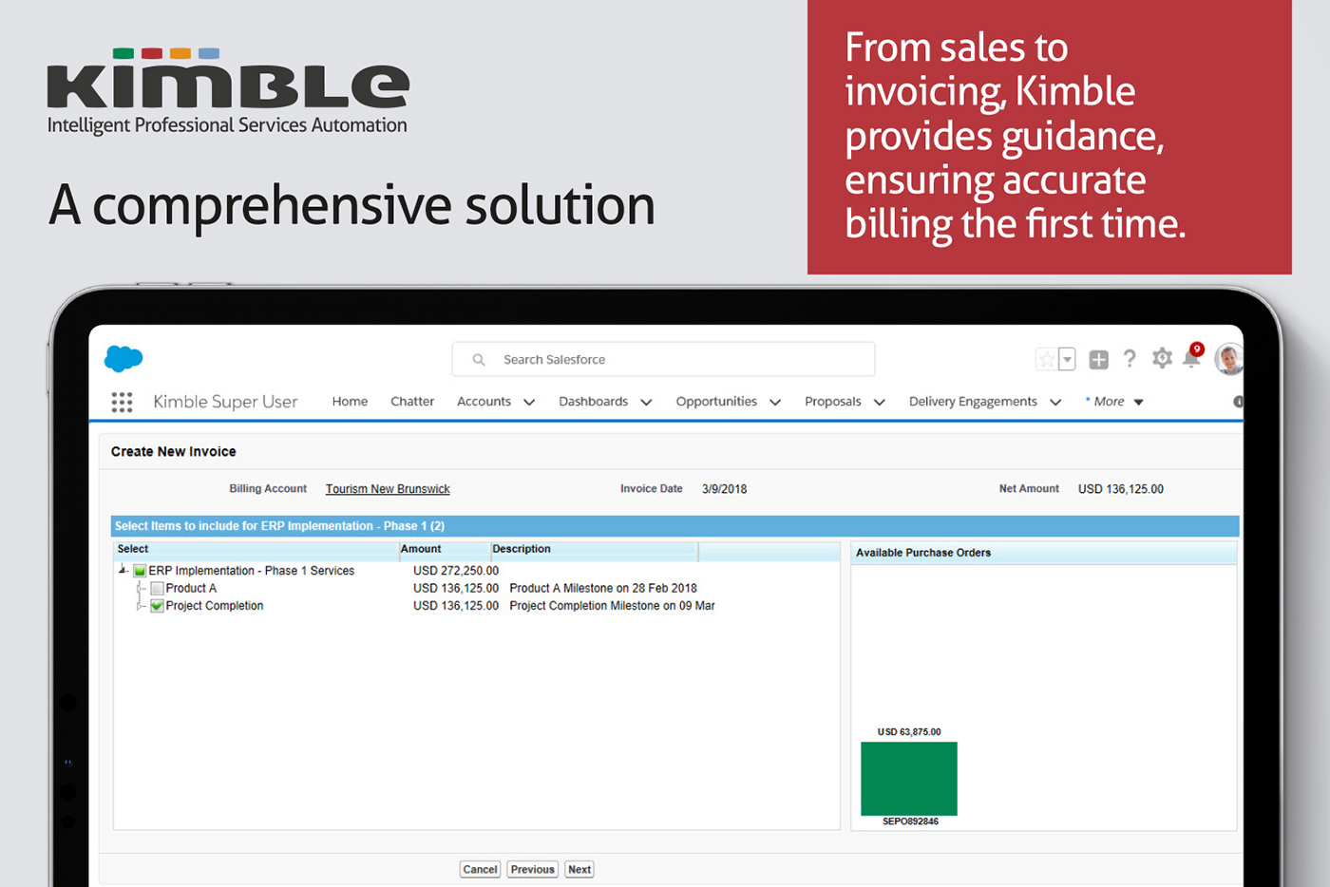The image size is (1330, 887).
Task: Click the SEPO892846 label
Action: coord(910,821)
